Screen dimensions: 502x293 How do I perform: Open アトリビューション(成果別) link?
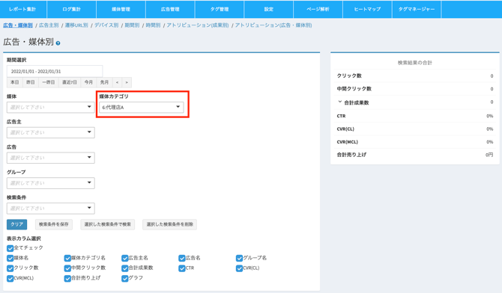[x=198, y=25]
